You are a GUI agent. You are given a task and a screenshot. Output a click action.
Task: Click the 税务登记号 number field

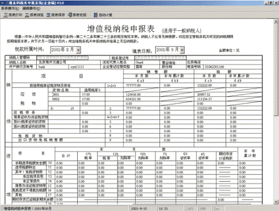[x=160, y=58]
